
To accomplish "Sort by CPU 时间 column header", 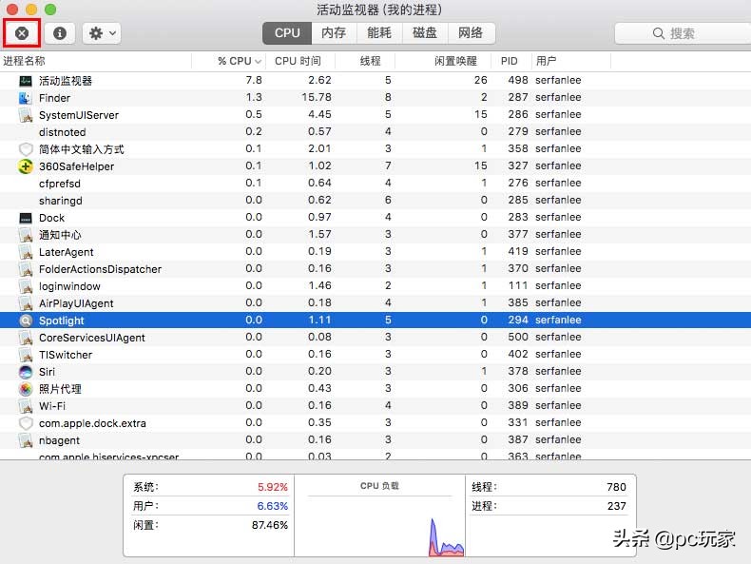I will point(299,61).
